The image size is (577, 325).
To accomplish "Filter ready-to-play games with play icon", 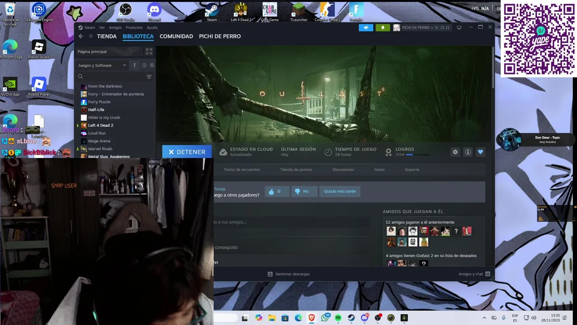I will coord(152,65).
